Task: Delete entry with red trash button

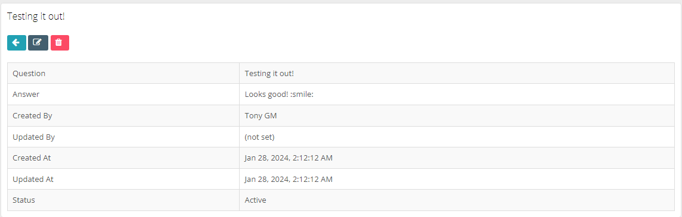Action: click(60, 43)
